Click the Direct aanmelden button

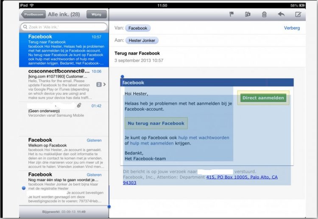[263, 98]
